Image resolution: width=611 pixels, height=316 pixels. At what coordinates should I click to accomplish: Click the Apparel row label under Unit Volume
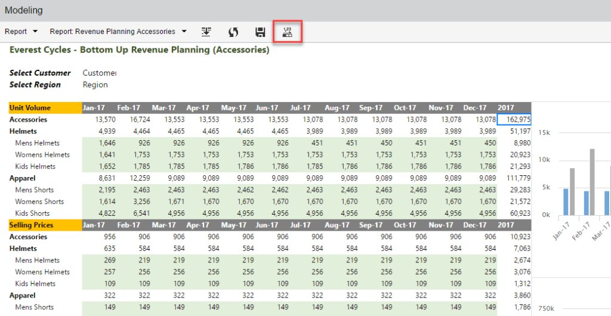coord(22,178)
